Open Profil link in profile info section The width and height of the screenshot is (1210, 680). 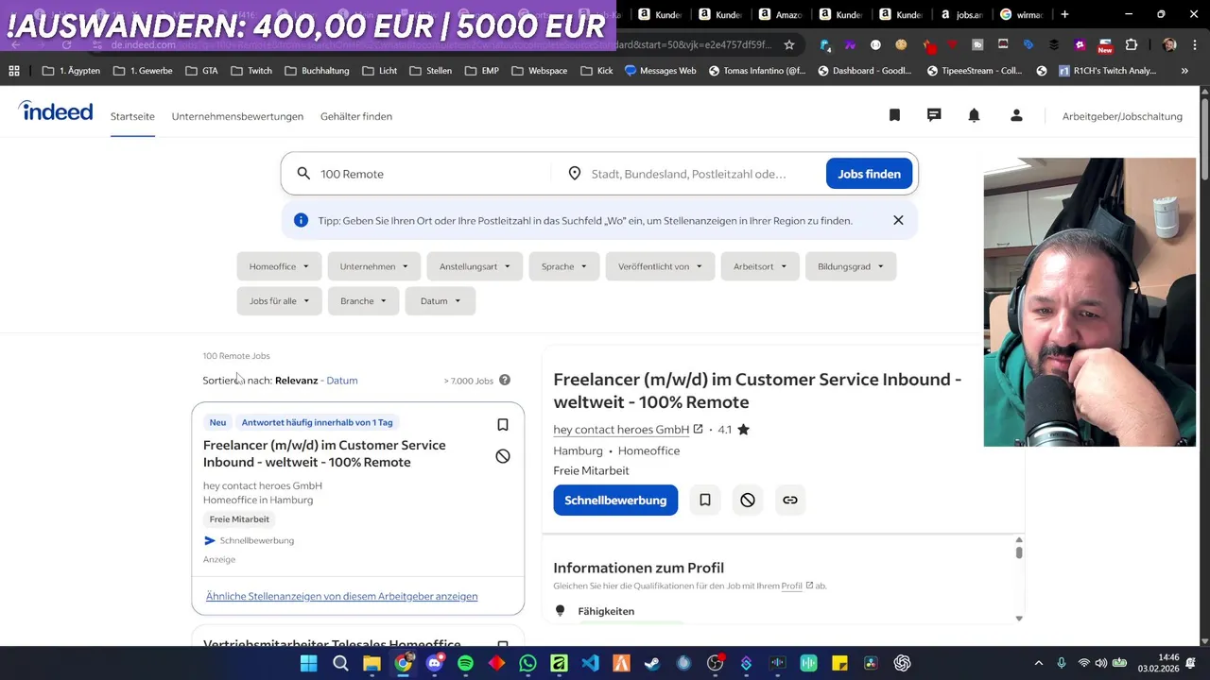792,586
